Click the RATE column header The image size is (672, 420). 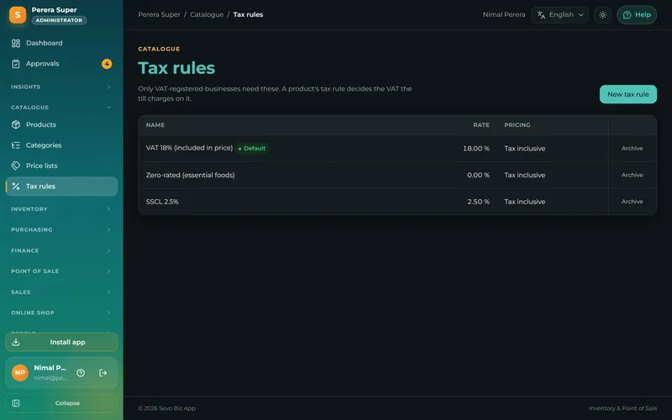coord(480,124)
